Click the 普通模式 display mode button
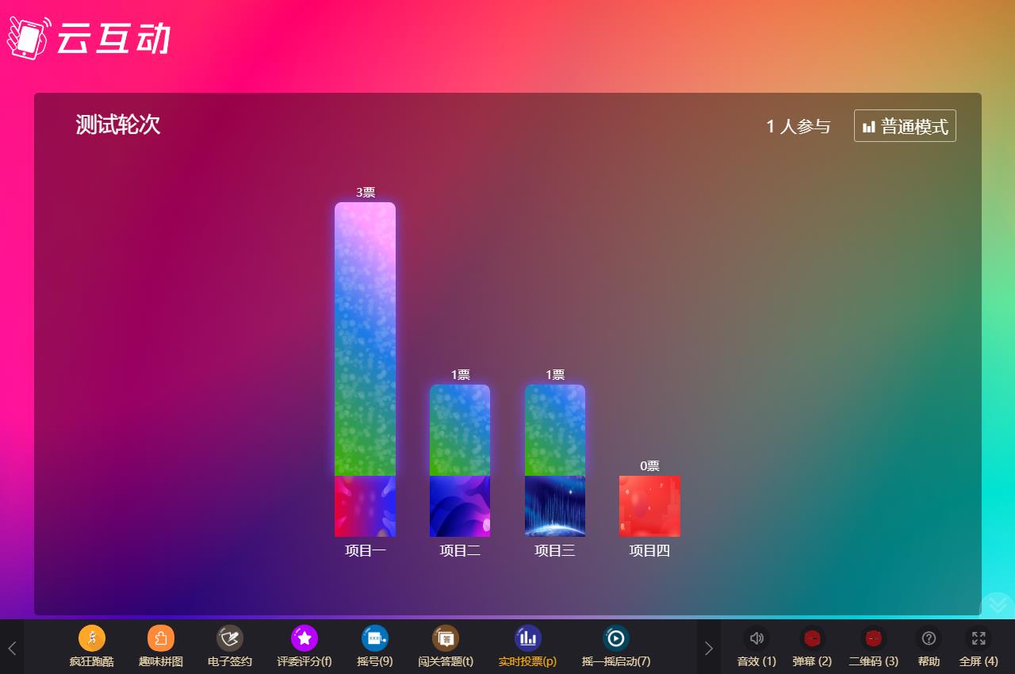Screen dimensions: 1015x674 point(905,126)
